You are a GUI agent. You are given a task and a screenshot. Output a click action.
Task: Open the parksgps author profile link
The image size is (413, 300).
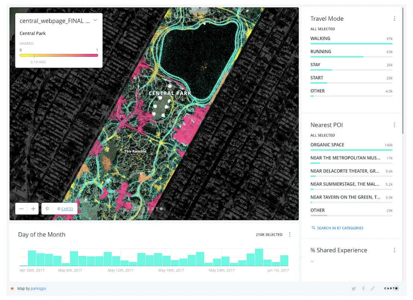click(x=38, y=288)
